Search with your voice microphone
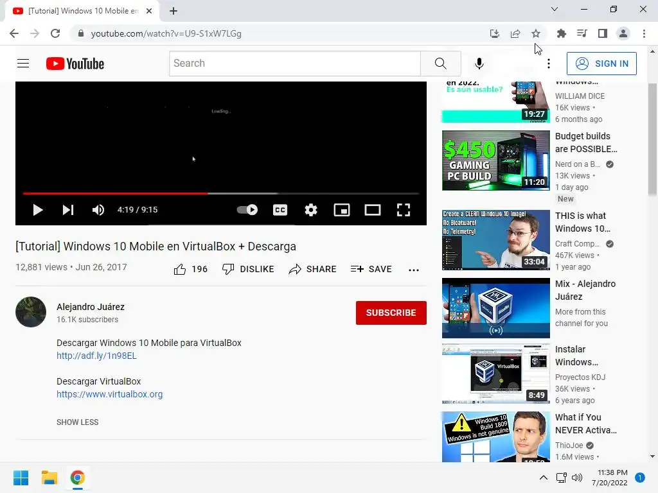This screenshot has width=658, height=493. [479, 64]
